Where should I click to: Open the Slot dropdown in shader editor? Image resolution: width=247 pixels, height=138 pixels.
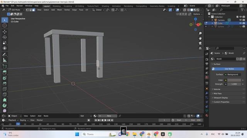tap(86, 116)
